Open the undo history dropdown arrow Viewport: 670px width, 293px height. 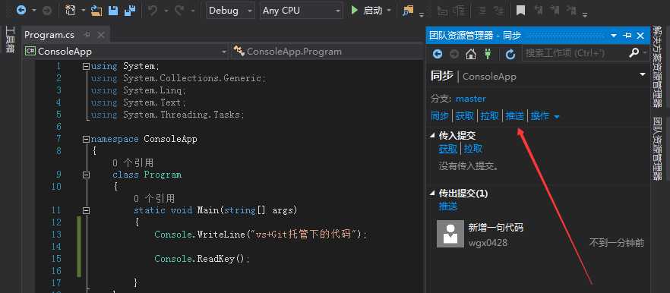(x=166, y=11)
